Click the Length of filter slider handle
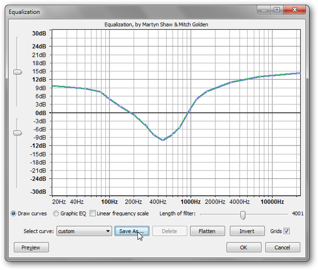The image size is (318, 270). (243, 215)
